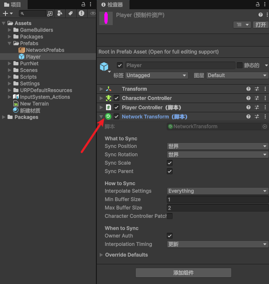
Task: Open Network Transform help icon
Action: point(248,116)
